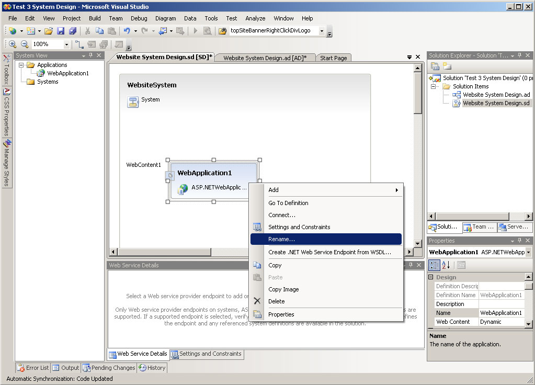535x385 pixels.
Task: Collapse the Applications tree node
Action: point(21,65)
